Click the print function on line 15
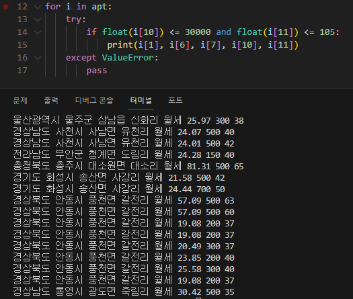Screen dimensions: 353x299 pyautogui.click(x=120, y=45)
